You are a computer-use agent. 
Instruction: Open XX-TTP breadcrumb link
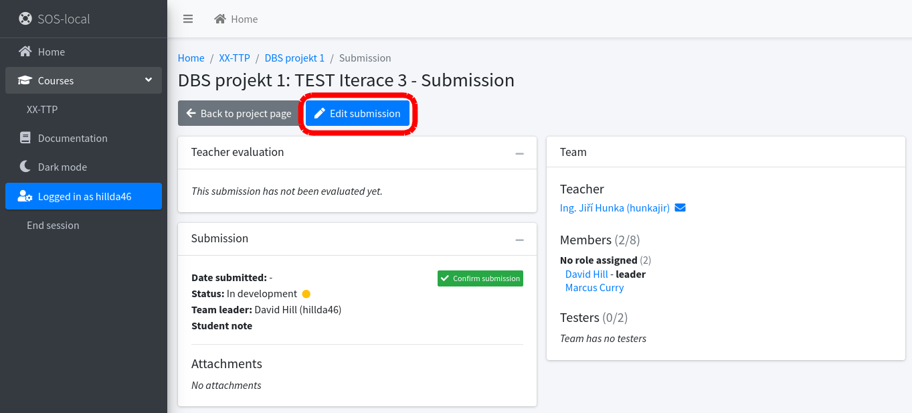(x=234, y=58)
